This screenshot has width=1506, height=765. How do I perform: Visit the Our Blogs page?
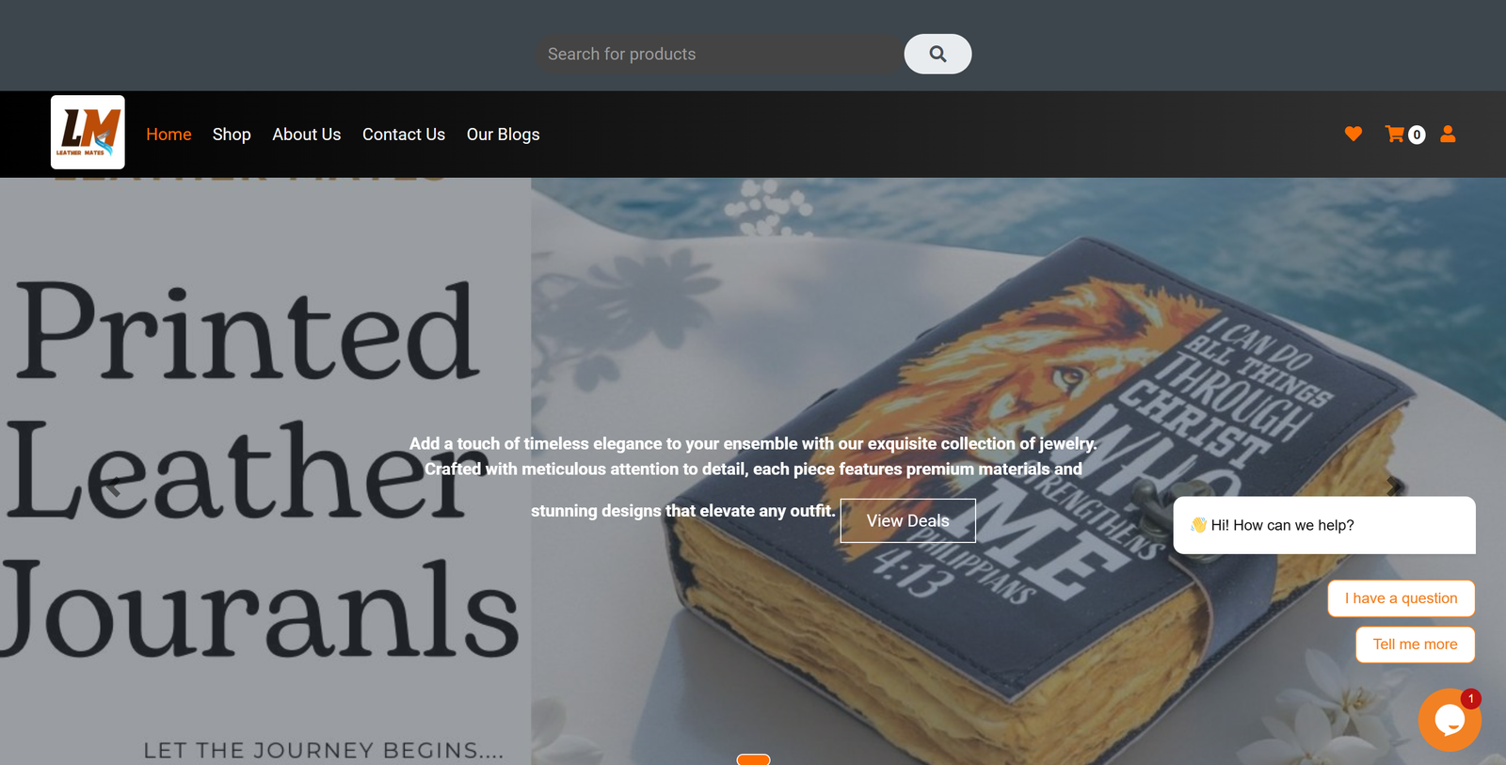click(x=504, y=135)
